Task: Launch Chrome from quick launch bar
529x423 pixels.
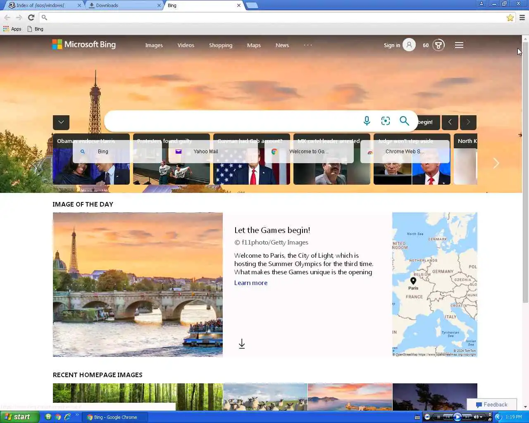Action: click(x=58, y=417)
